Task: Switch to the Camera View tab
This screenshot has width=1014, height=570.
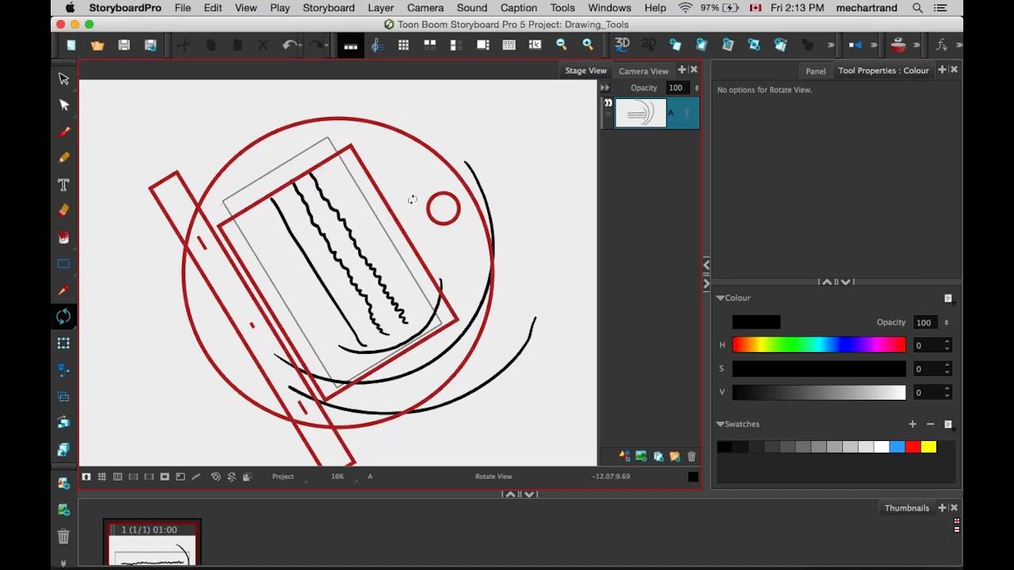Action: point(643,70)
